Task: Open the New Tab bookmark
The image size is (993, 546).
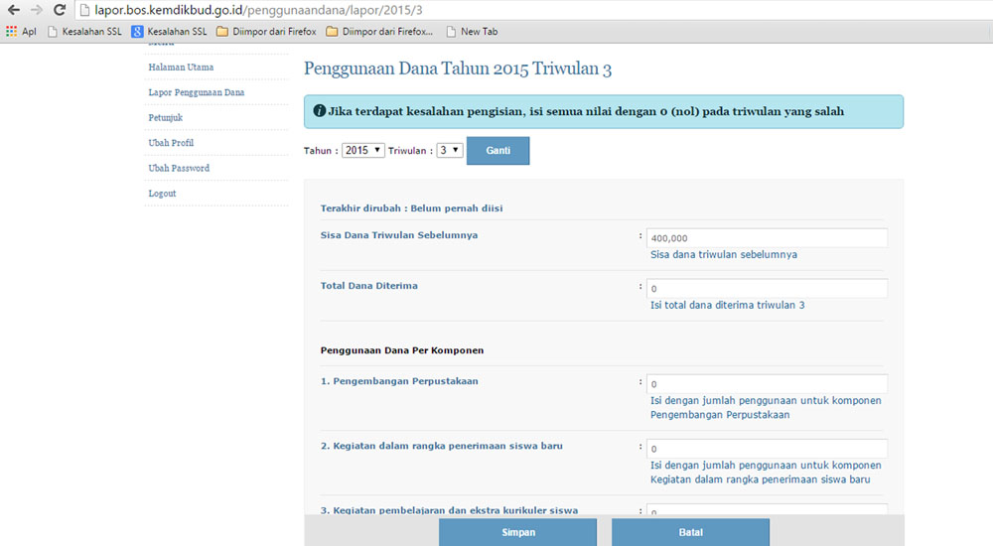Action: [x=472, y=31]
